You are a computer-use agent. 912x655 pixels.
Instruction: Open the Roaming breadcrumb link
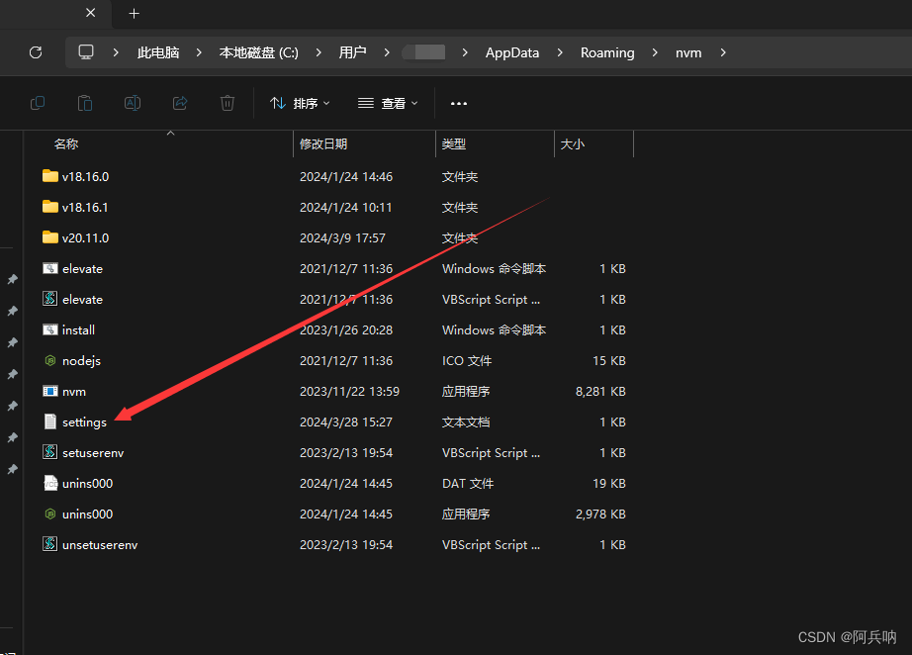pos(607,52)
